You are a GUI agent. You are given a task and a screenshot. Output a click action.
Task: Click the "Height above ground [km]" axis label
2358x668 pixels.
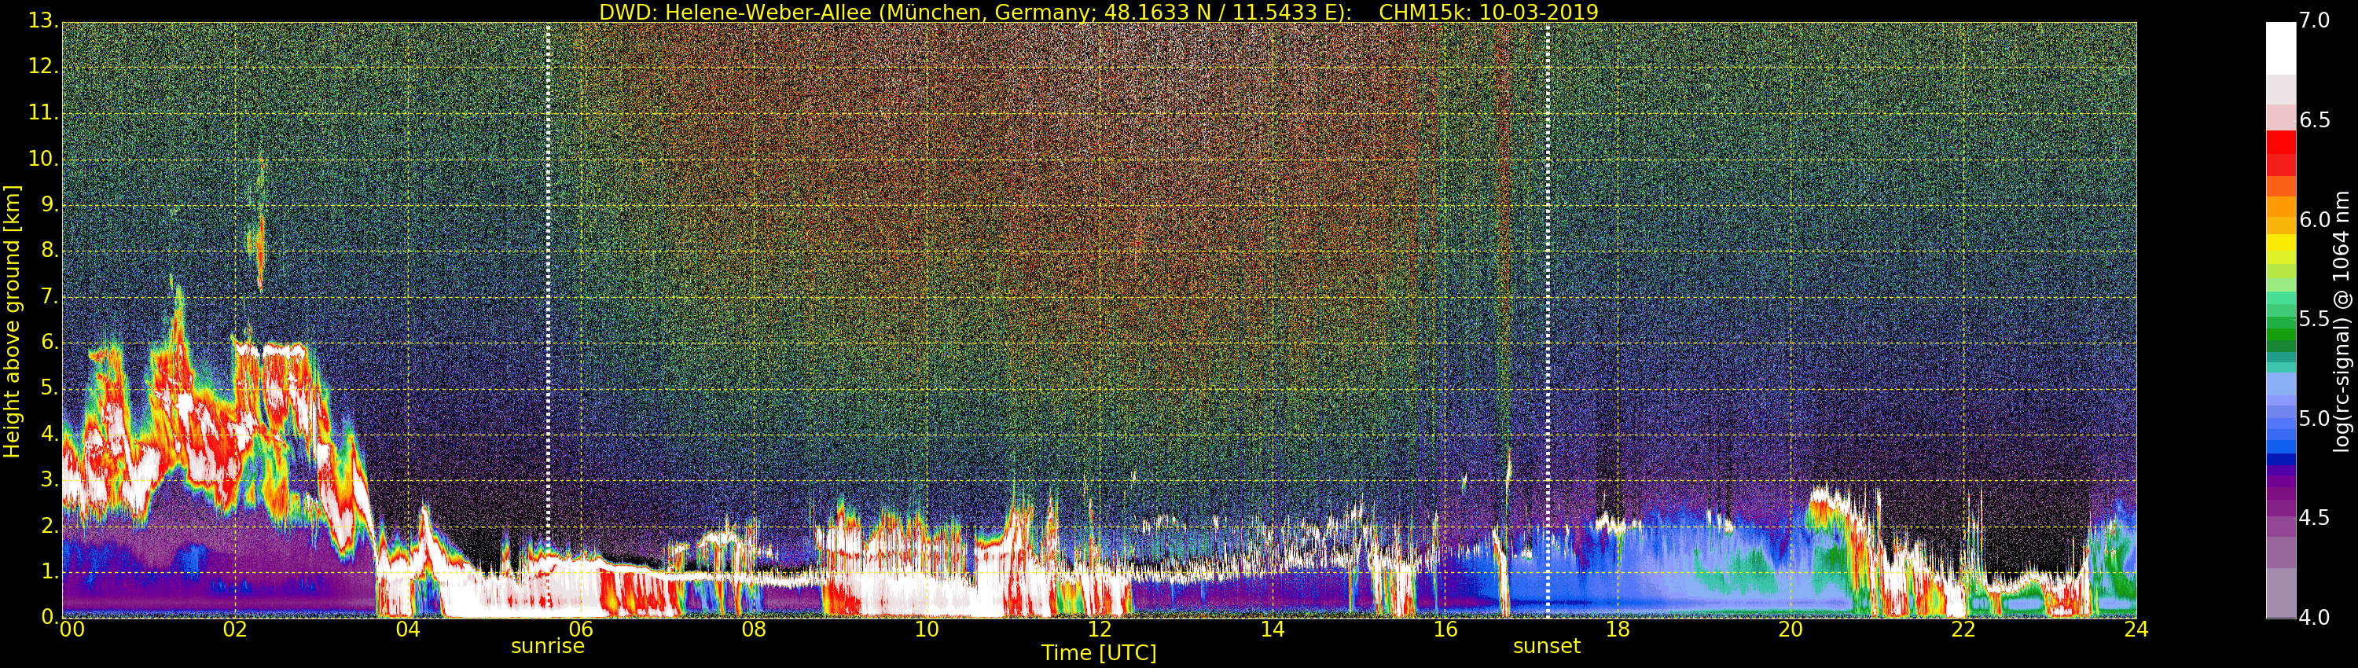[x=12, y=321]
